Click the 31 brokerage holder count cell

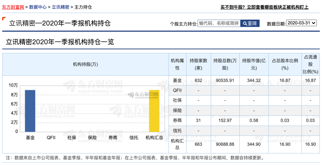point(198,120)
